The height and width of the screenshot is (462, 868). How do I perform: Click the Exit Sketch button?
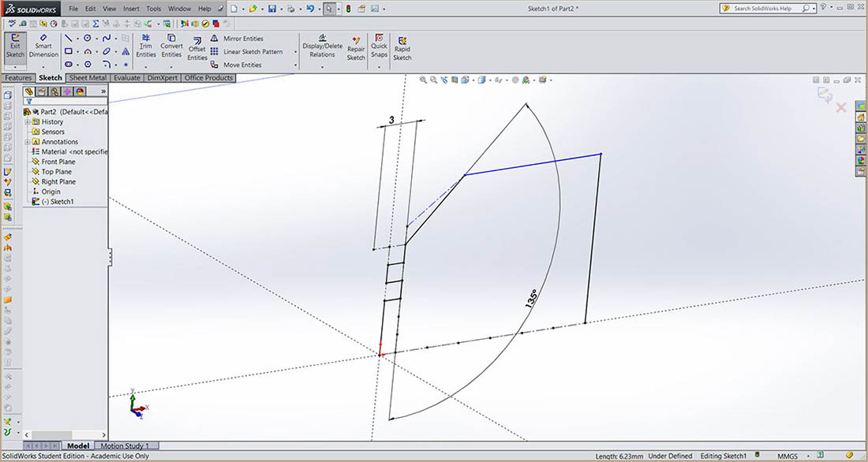pos(15,47)
